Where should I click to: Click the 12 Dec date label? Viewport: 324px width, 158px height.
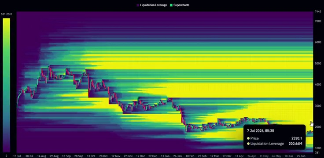click(140, 156)
